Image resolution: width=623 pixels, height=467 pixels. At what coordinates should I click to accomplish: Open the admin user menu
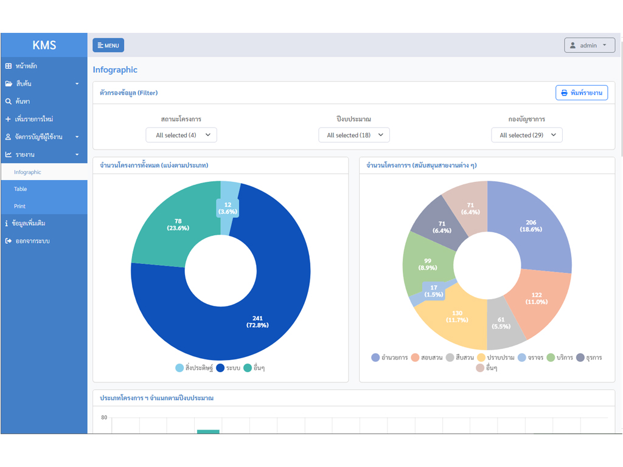(x=589, y=46)
